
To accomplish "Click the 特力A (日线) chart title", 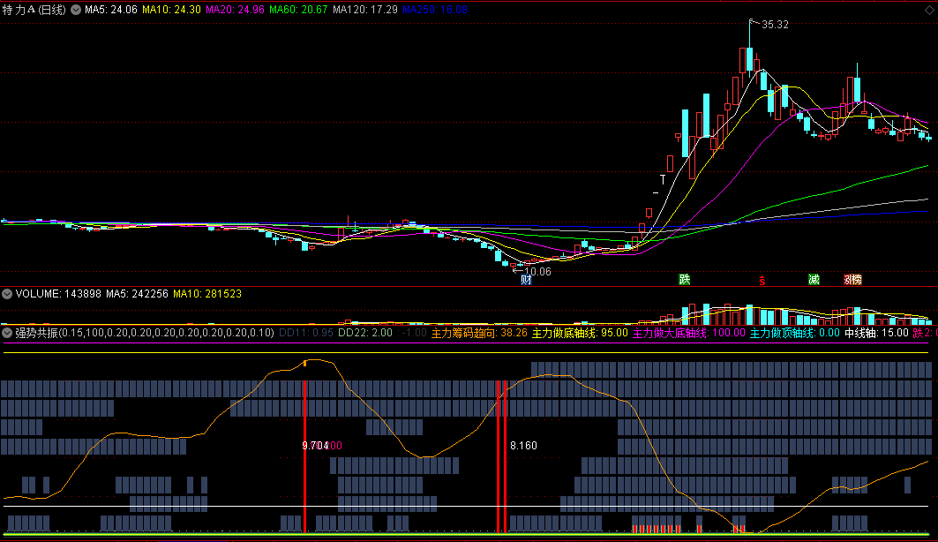I will (x=34, y=10).
